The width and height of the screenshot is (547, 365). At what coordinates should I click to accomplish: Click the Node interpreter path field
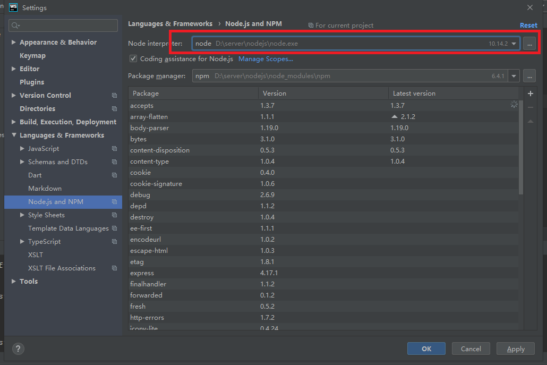tap(356, 44)
